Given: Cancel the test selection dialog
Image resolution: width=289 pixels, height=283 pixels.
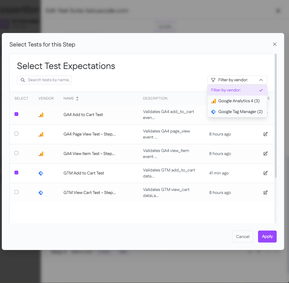Looking at the screenshot, I should [242, 236].
